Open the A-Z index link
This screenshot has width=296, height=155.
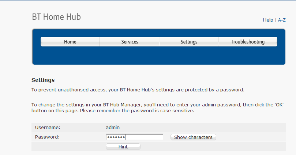(x=282, y=20)
